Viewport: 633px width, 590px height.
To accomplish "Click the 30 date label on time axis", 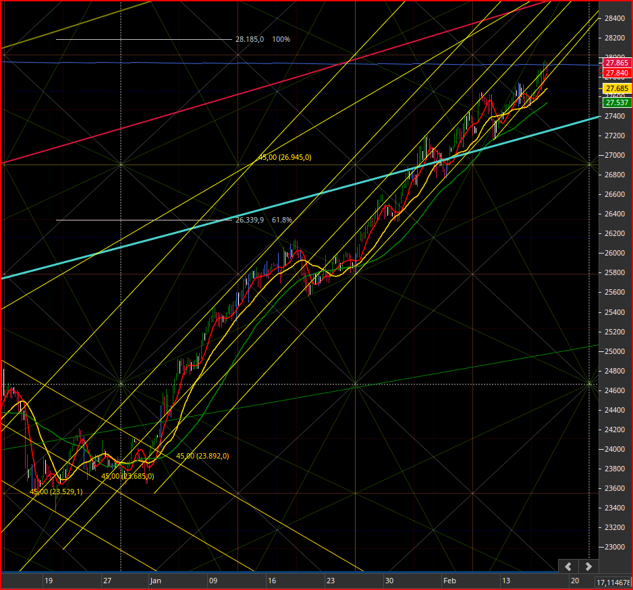I will tap(389, 581).
